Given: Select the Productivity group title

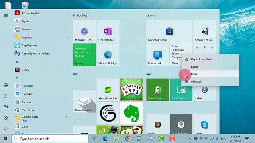Looking at the screenshot, I should tap(80, 15).
